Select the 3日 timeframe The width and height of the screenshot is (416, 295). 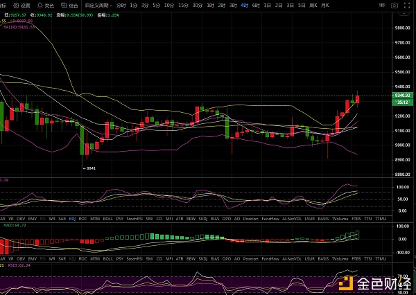291,6
